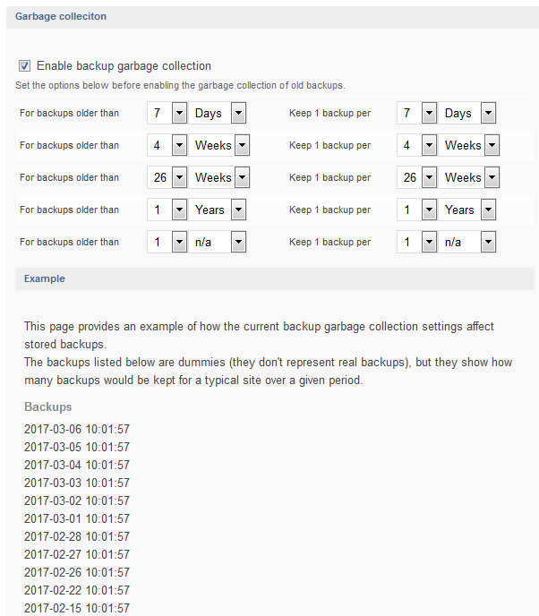Open third row 'older than' number dropdown showing 26
Image resolution: width=539 pixels, height=616 pixels.
tap(167, 178)
